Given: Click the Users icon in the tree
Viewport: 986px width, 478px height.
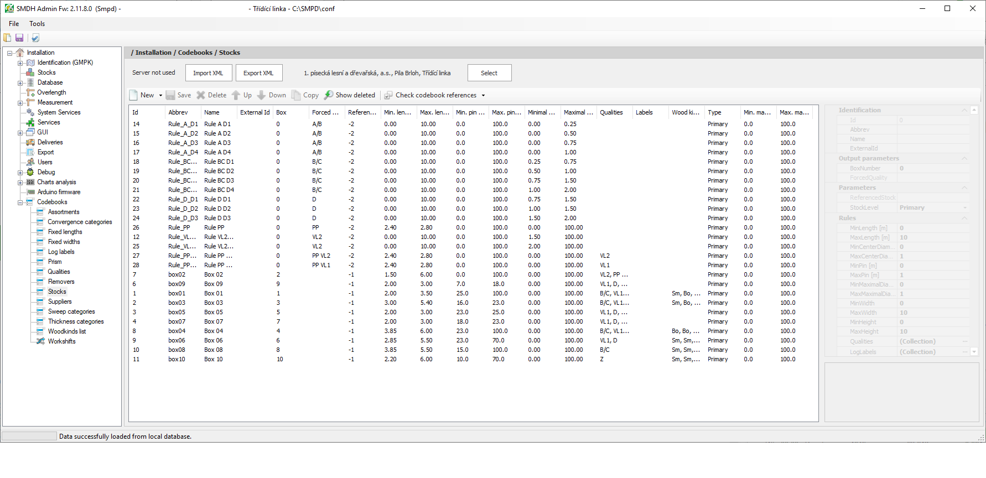Looking at the screenshot, I should (30, 162).
